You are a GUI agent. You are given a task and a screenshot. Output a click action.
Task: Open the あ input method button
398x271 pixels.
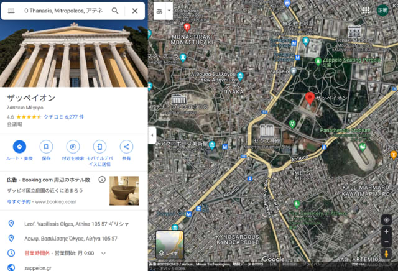pyautogui.click(x=159, y=11)
